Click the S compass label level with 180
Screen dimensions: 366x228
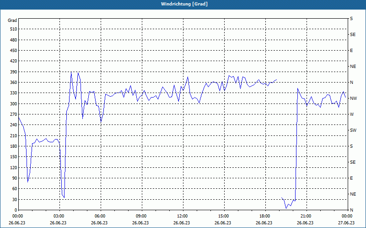coord(351,146)
